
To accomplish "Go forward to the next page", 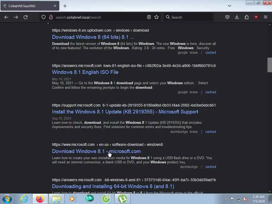I will pos(16,17).
